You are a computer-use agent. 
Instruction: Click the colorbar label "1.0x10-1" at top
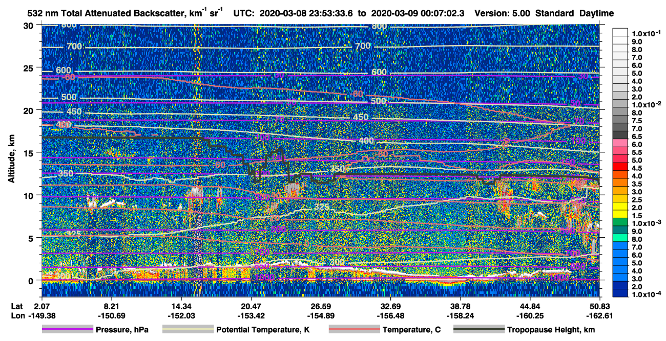click(x=645, y=33)
